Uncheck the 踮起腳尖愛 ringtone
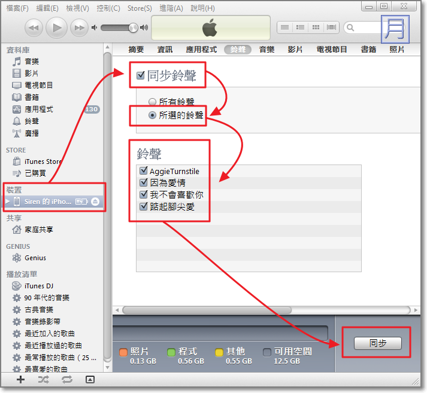Screen dimensions: 427x393 click(x=143, y=207)
